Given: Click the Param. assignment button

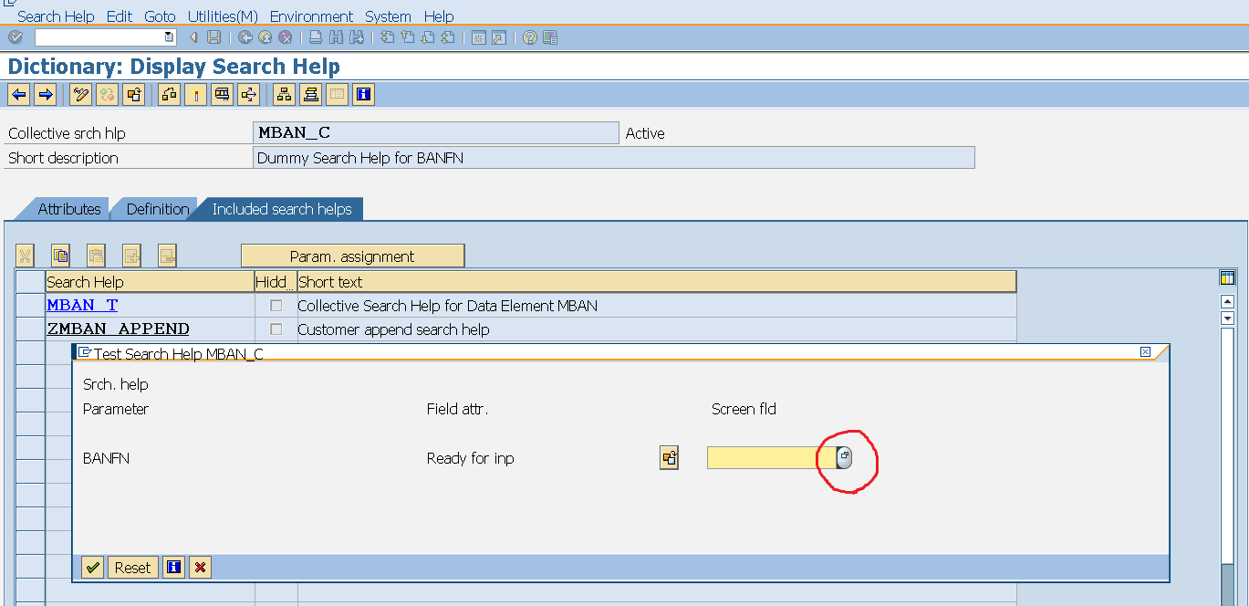Looking at the screenshot, I should tap(352, 255).
